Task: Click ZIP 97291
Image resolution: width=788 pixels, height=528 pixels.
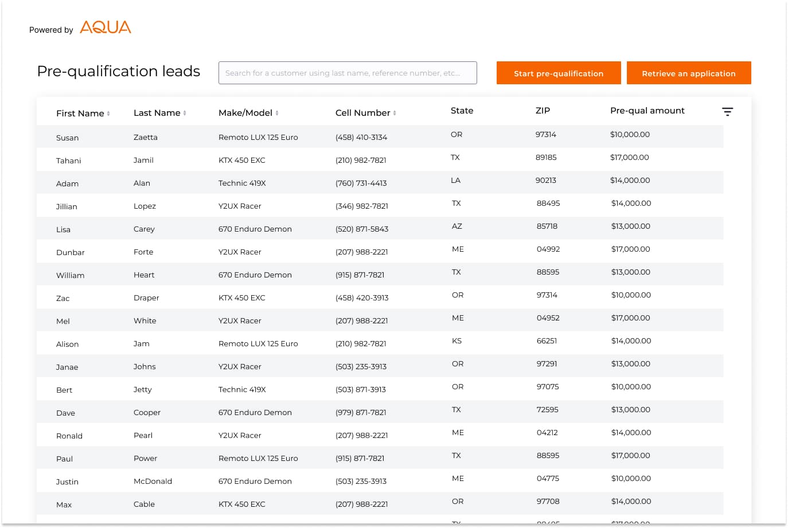Action: point(547,363)
